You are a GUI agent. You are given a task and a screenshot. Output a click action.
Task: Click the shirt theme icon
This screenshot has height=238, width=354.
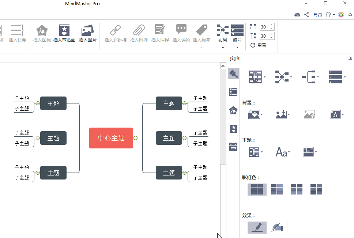[x=328, y=15]
